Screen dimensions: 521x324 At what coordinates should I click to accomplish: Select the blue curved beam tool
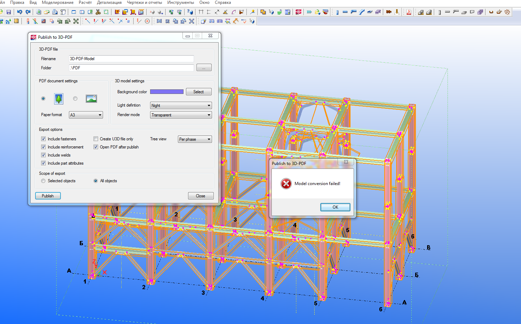pyautogui.click(x=361, y=12)
